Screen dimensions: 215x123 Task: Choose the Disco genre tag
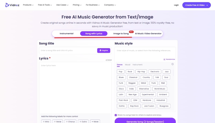(121, 89)
